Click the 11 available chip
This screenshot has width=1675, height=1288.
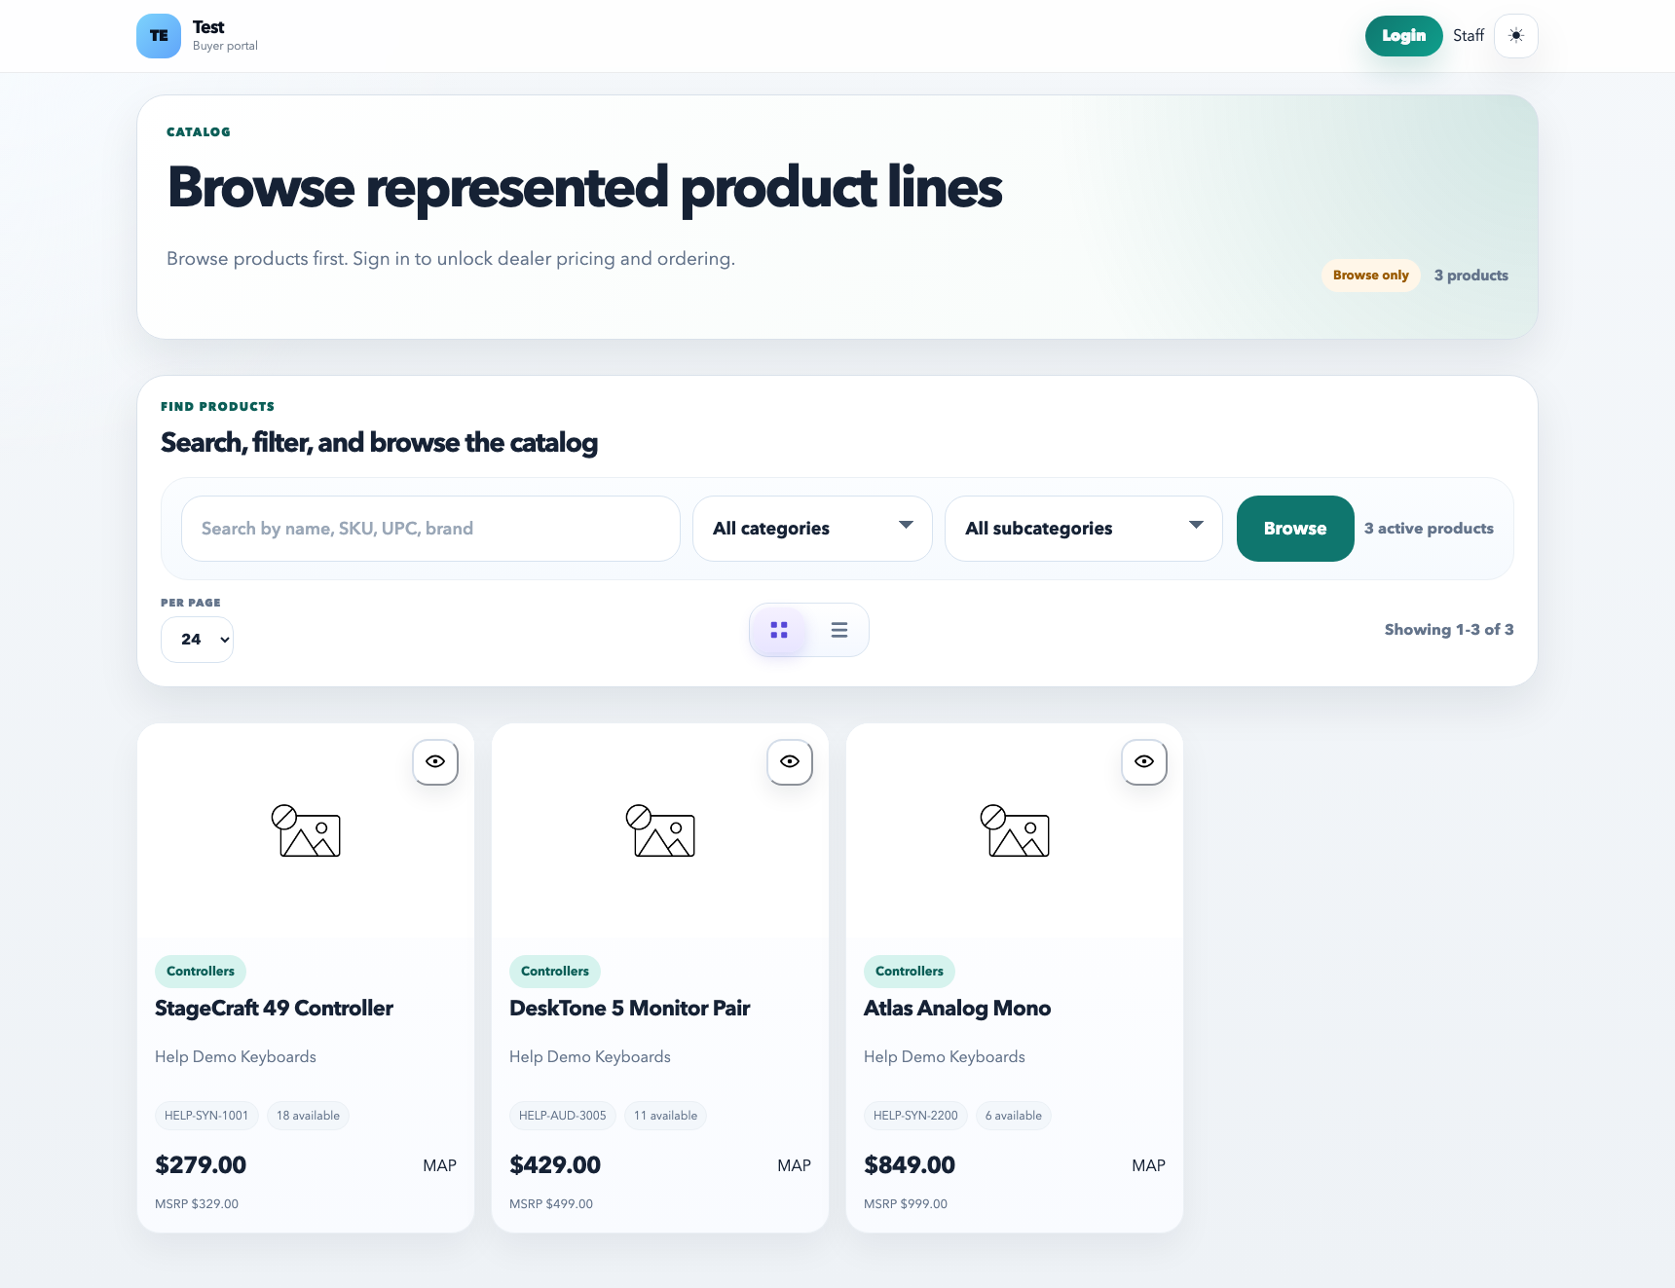665,1116
